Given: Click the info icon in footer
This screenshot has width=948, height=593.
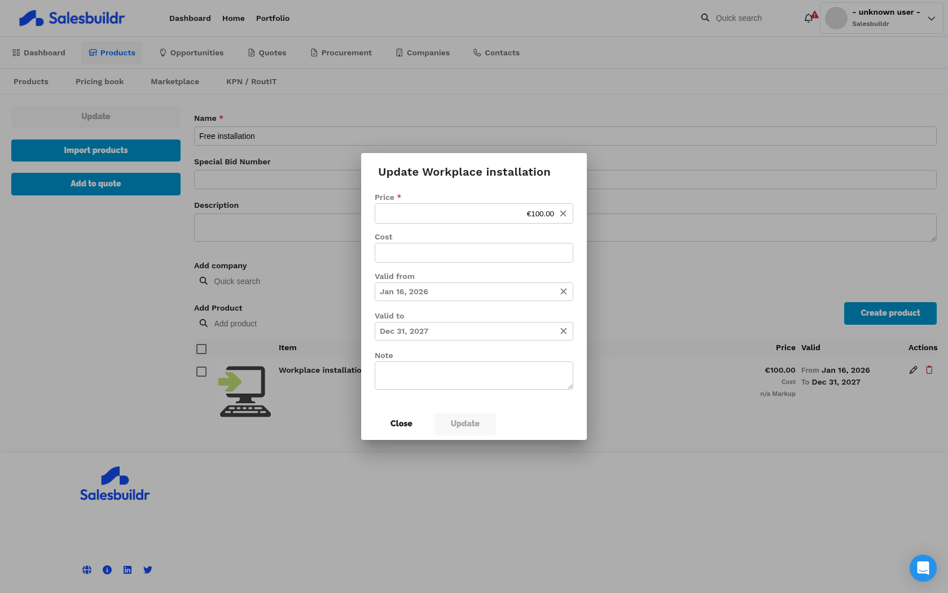Looking at the screenshot, I should (x=107, y=570).
